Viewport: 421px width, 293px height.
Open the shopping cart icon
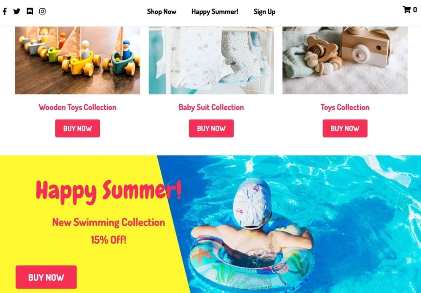point(407,9)
